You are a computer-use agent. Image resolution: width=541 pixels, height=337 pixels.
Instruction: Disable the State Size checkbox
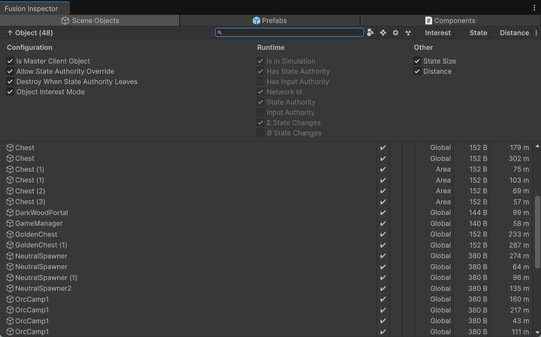(417, 61)
